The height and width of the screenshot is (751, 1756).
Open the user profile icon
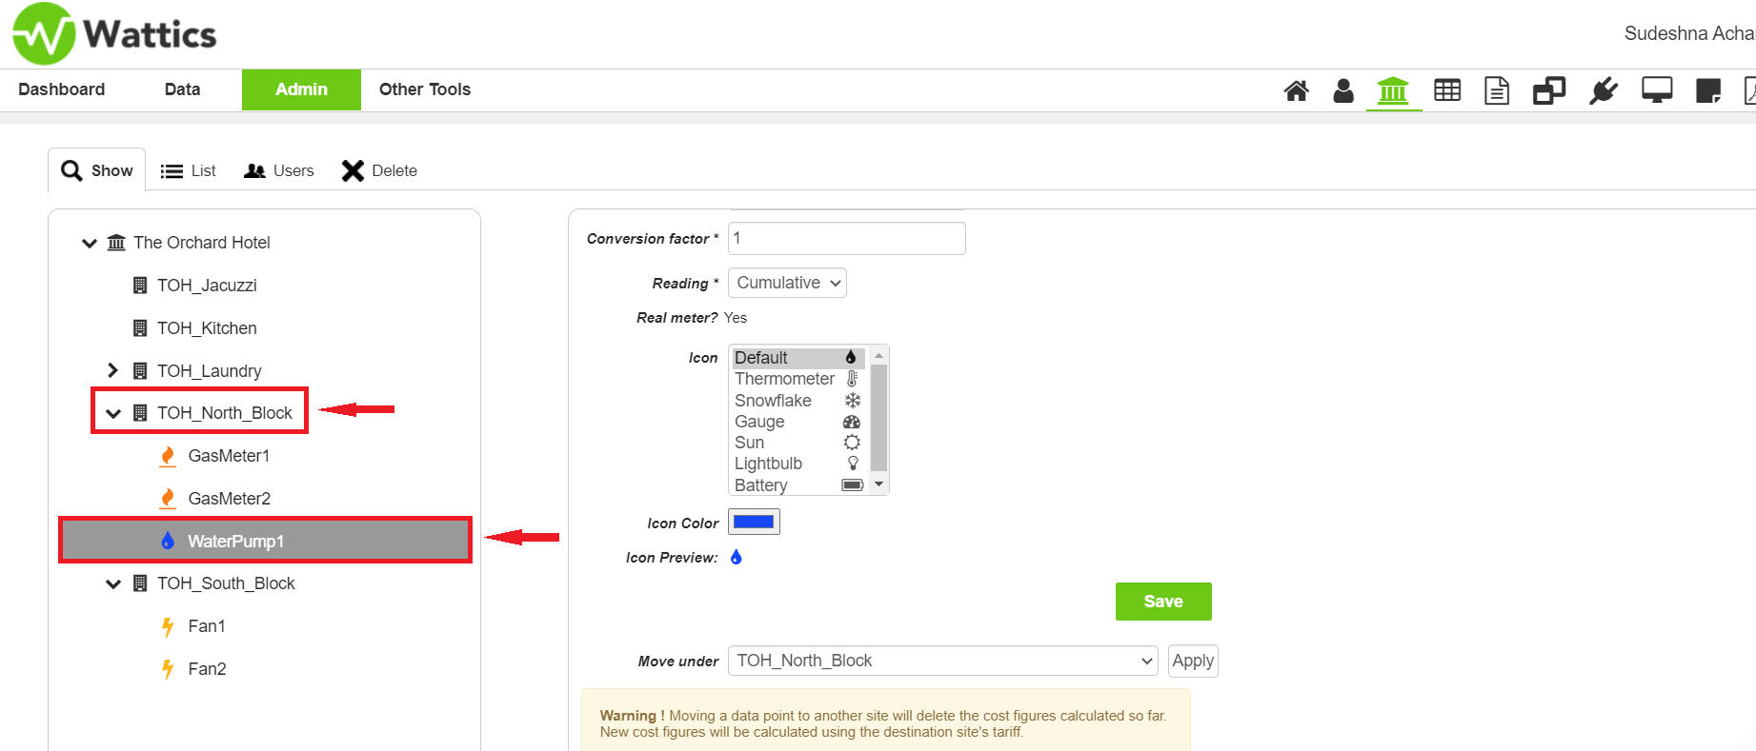1343,90
